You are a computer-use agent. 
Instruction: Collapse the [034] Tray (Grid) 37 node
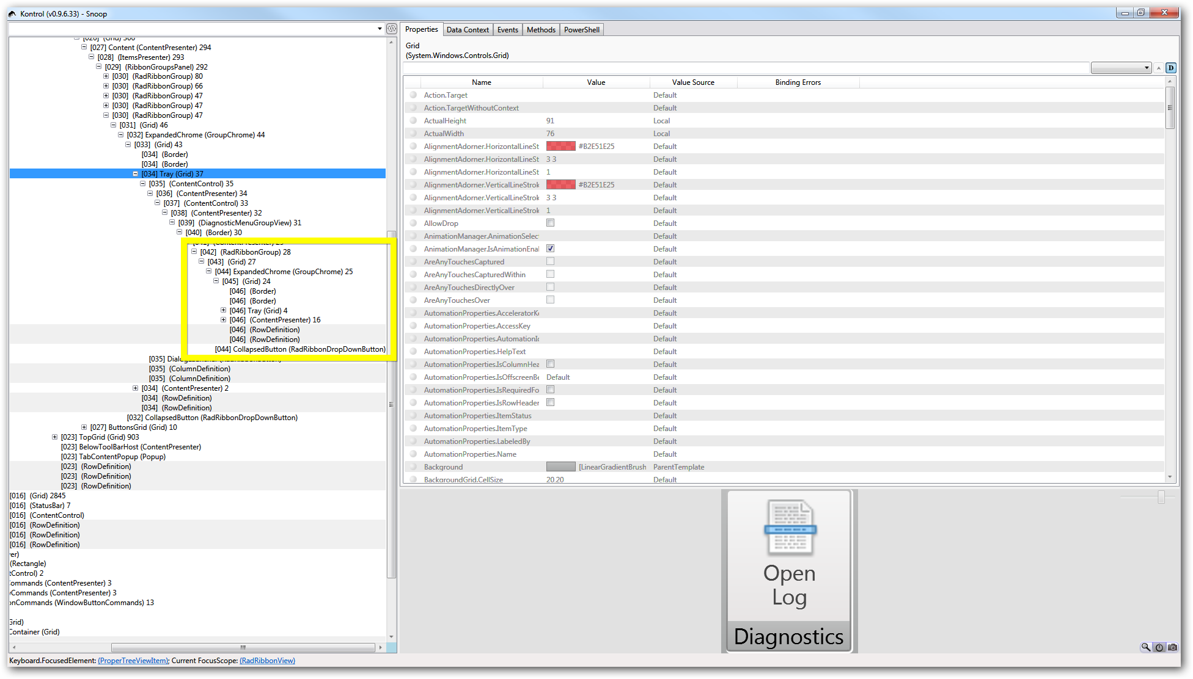point(136,174)
